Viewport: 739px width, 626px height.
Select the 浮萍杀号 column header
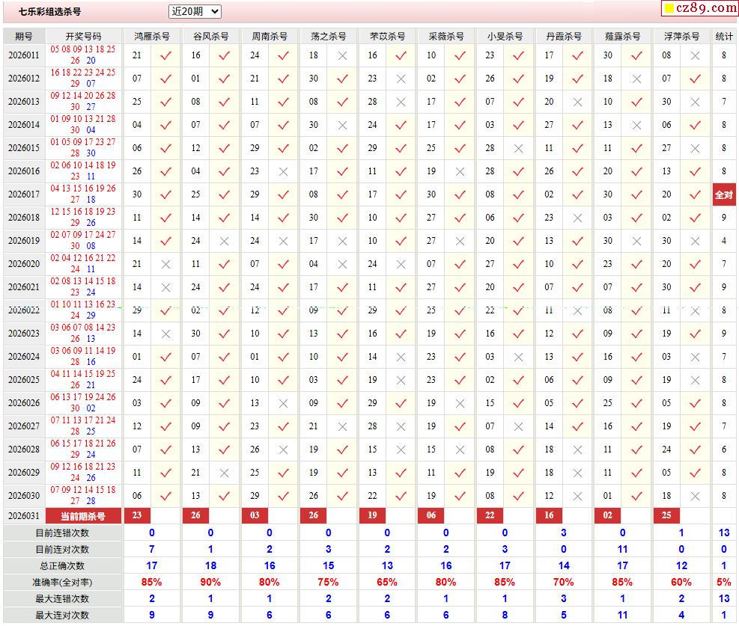tap(681, 36)
